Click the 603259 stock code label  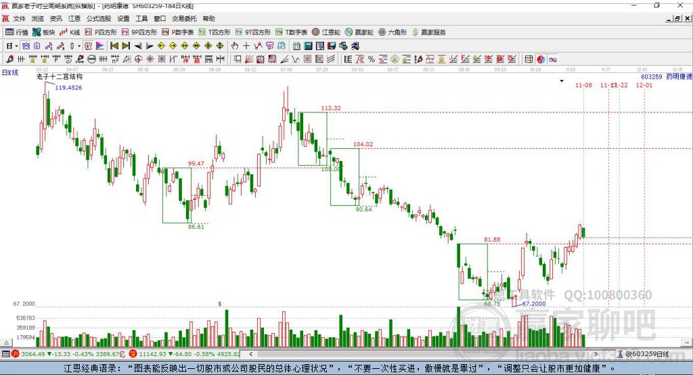tap(652, 76)
